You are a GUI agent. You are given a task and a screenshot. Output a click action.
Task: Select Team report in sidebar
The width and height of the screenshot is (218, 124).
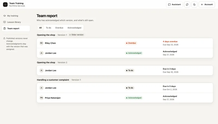click(x=16, y=29)
